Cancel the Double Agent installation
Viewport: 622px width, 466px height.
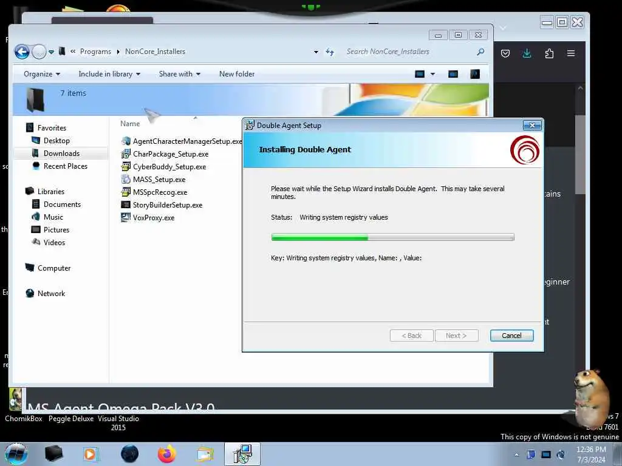(x=511, y=336)
